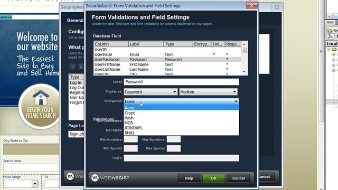Click the Encryp... column header
Image resolution: width=338 pixels, height=190 pixels.
[x=202, y=44]
